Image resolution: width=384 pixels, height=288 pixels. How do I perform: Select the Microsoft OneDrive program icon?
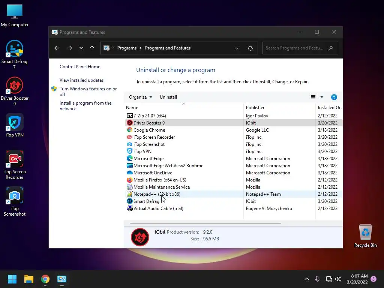(129, 172)
